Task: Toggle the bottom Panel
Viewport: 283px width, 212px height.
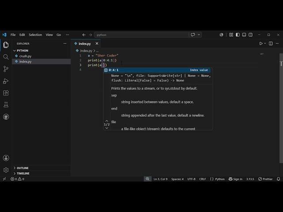Action: [244, 34]
